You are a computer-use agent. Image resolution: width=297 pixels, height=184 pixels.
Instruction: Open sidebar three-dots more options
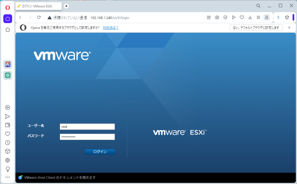[x=8, y=177]
